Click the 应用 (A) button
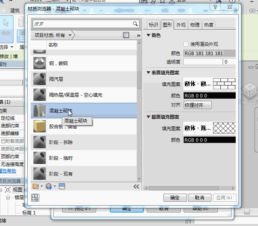 [225, 198]
